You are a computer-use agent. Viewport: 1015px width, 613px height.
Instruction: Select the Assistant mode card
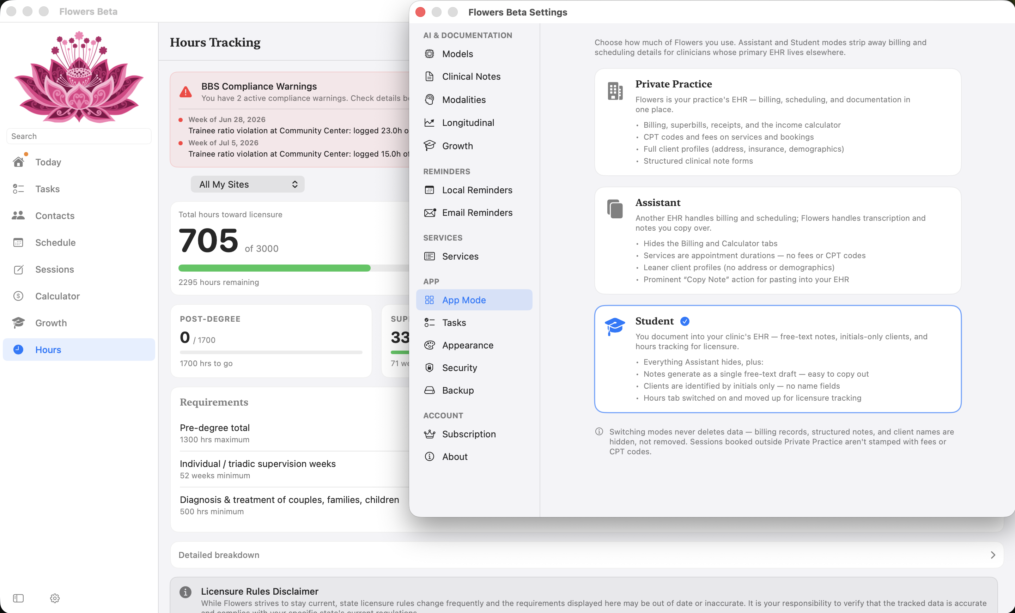[x=778, y=241]
